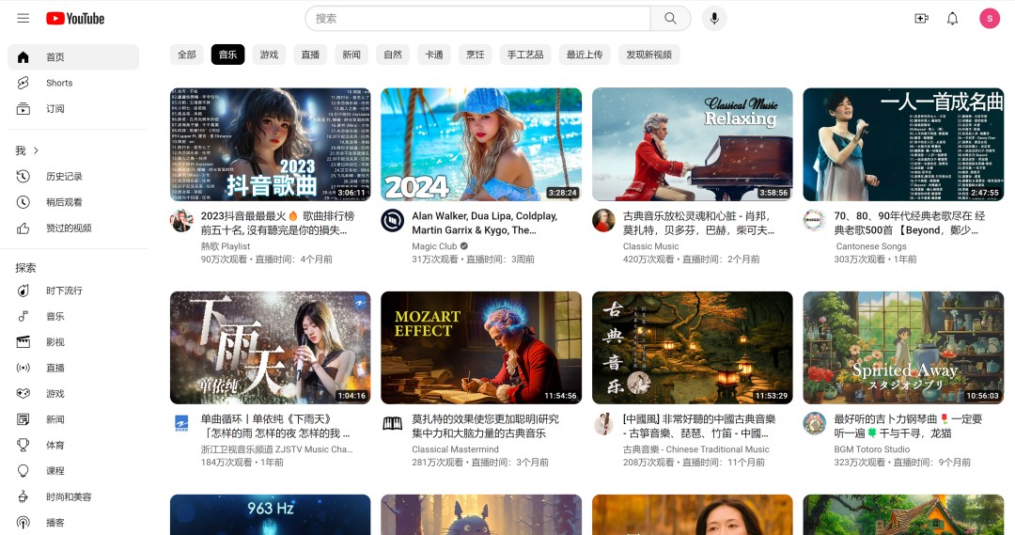Open the notifications bell
Screen dimensions: 1015x535
click(952, 19)
